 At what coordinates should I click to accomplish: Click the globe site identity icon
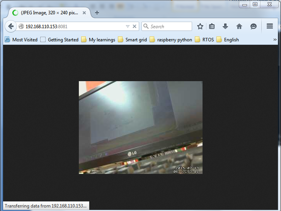coord(21,27)
